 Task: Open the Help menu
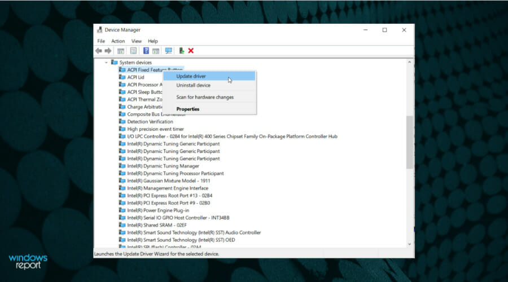click(153, 41)
